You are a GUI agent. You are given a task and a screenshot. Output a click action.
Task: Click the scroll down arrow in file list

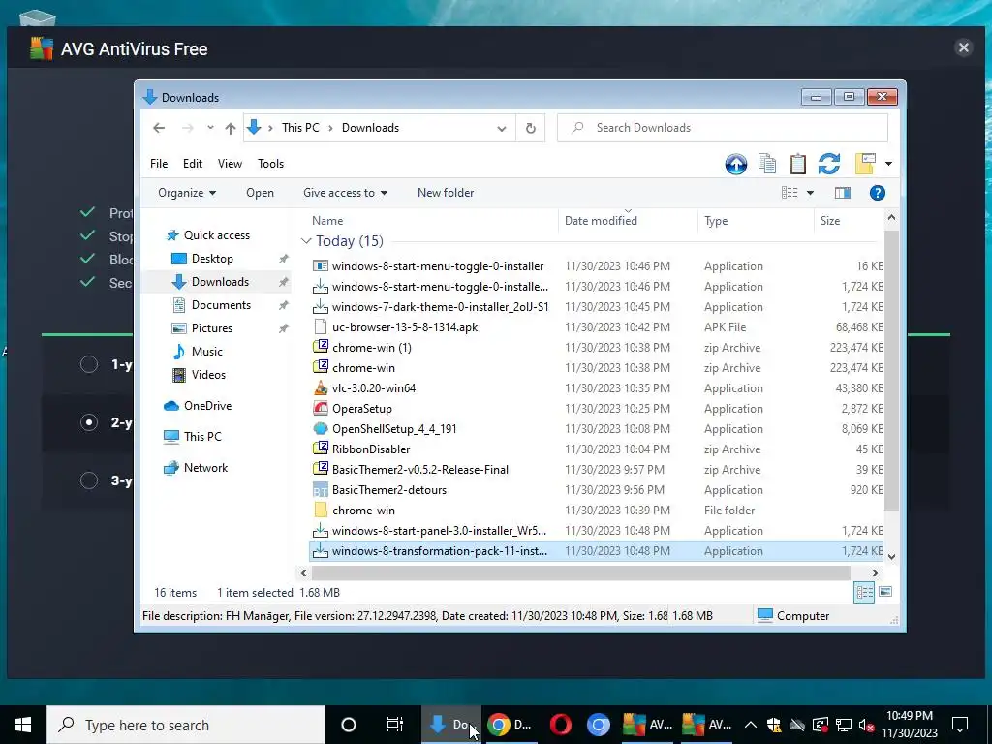click(x=891, y=557)
